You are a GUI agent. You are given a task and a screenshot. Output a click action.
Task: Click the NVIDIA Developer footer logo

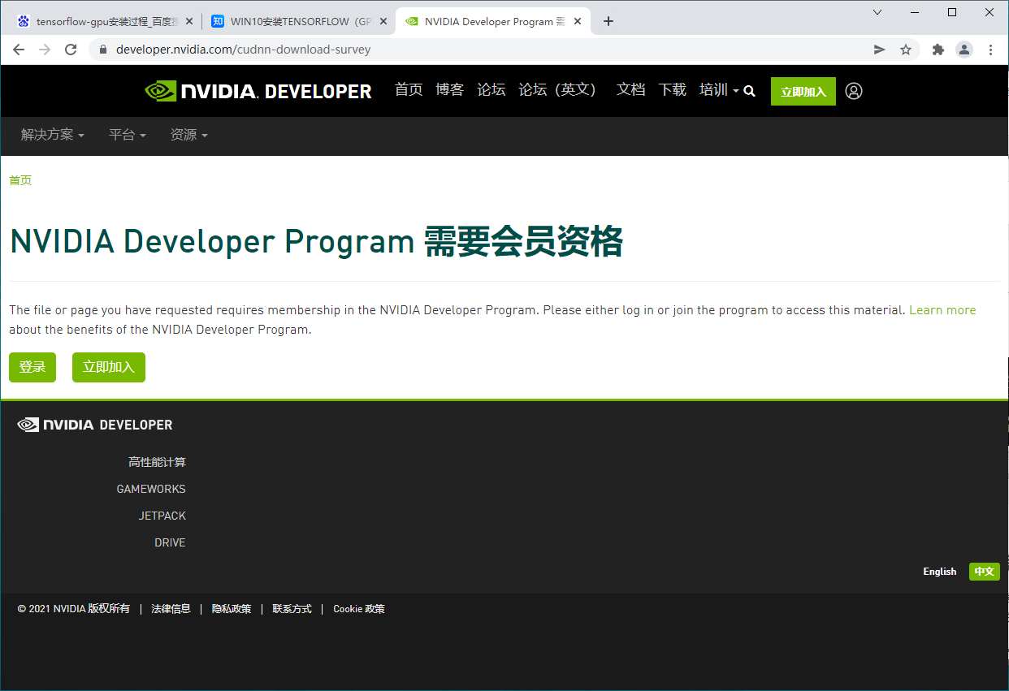point(95,425)
